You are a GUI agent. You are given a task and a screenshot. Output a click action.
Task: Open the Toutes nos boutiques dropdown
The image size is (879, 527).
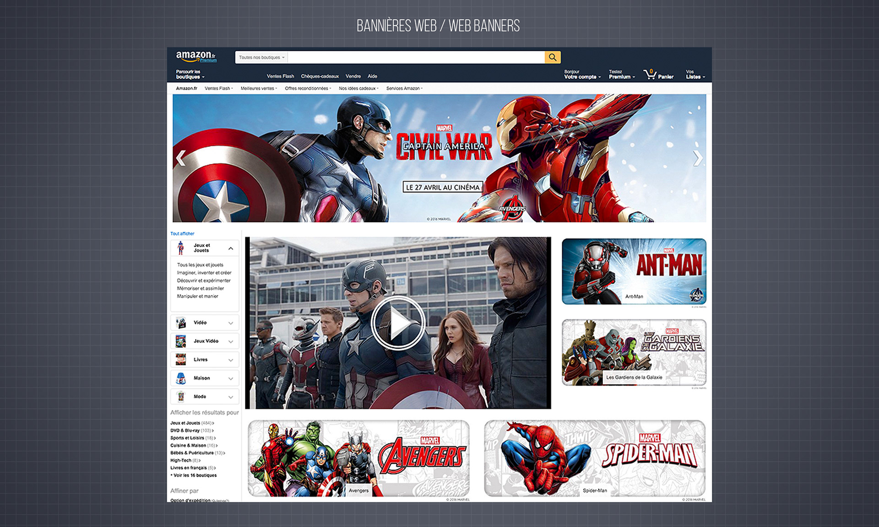click(261, 57)
